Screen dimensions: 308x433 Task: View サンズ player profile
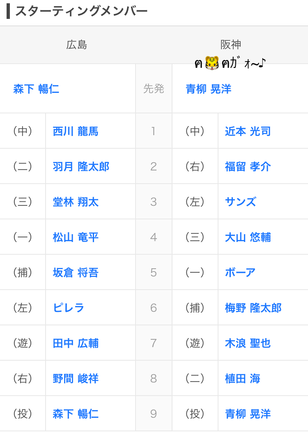240,202
